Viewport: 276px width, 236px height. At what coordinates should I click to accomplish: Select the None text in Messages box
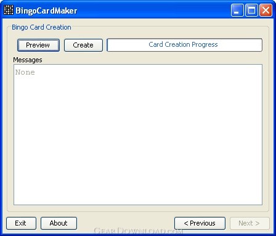pyautogui.click(x=25, y=72)
